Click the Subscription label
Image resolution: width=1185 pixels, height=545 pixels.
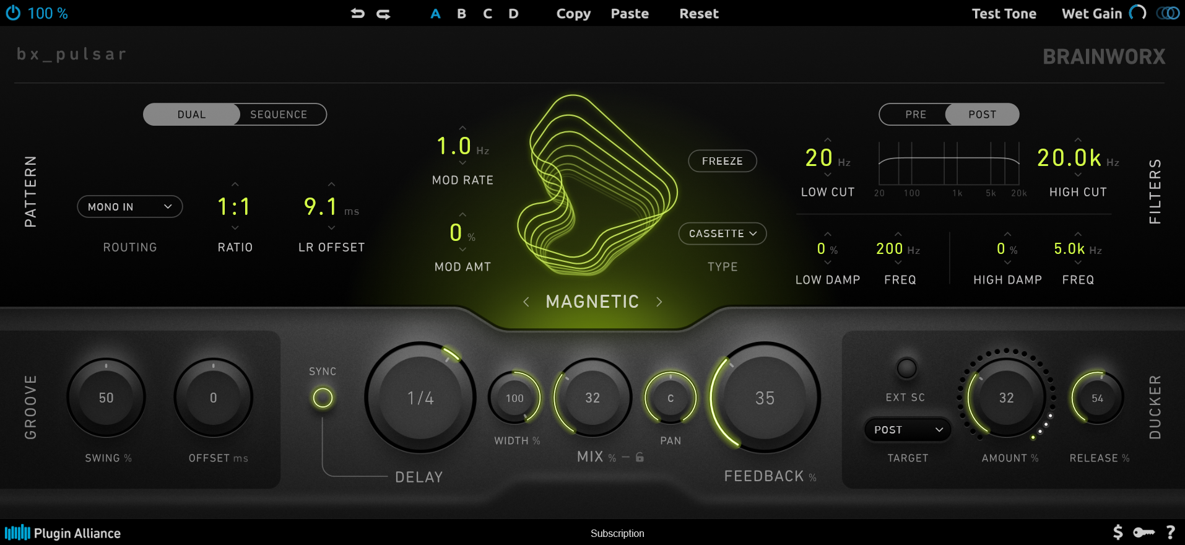(617, 533)
